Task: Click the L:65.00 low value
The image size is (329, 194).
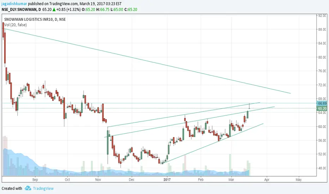Action: pos(117,10)
